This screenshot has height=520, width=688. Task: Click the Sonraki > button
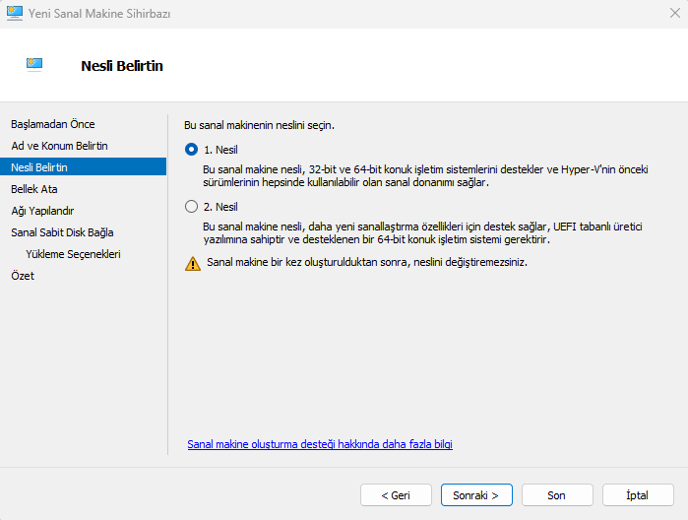(475, 494)
